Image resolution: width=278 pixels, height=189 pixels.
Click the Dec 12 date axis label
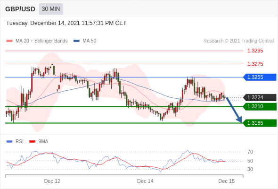[x=52, y=181]
